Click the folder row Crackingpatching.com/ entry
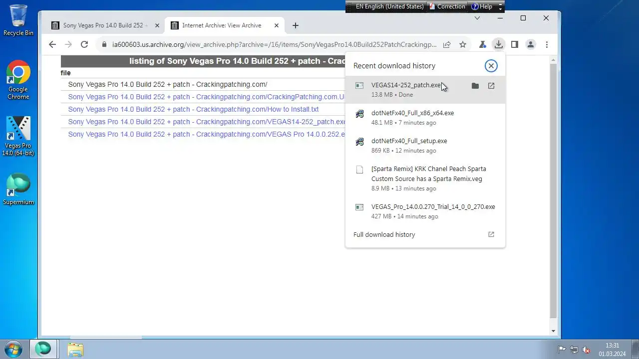 point(168,84)
